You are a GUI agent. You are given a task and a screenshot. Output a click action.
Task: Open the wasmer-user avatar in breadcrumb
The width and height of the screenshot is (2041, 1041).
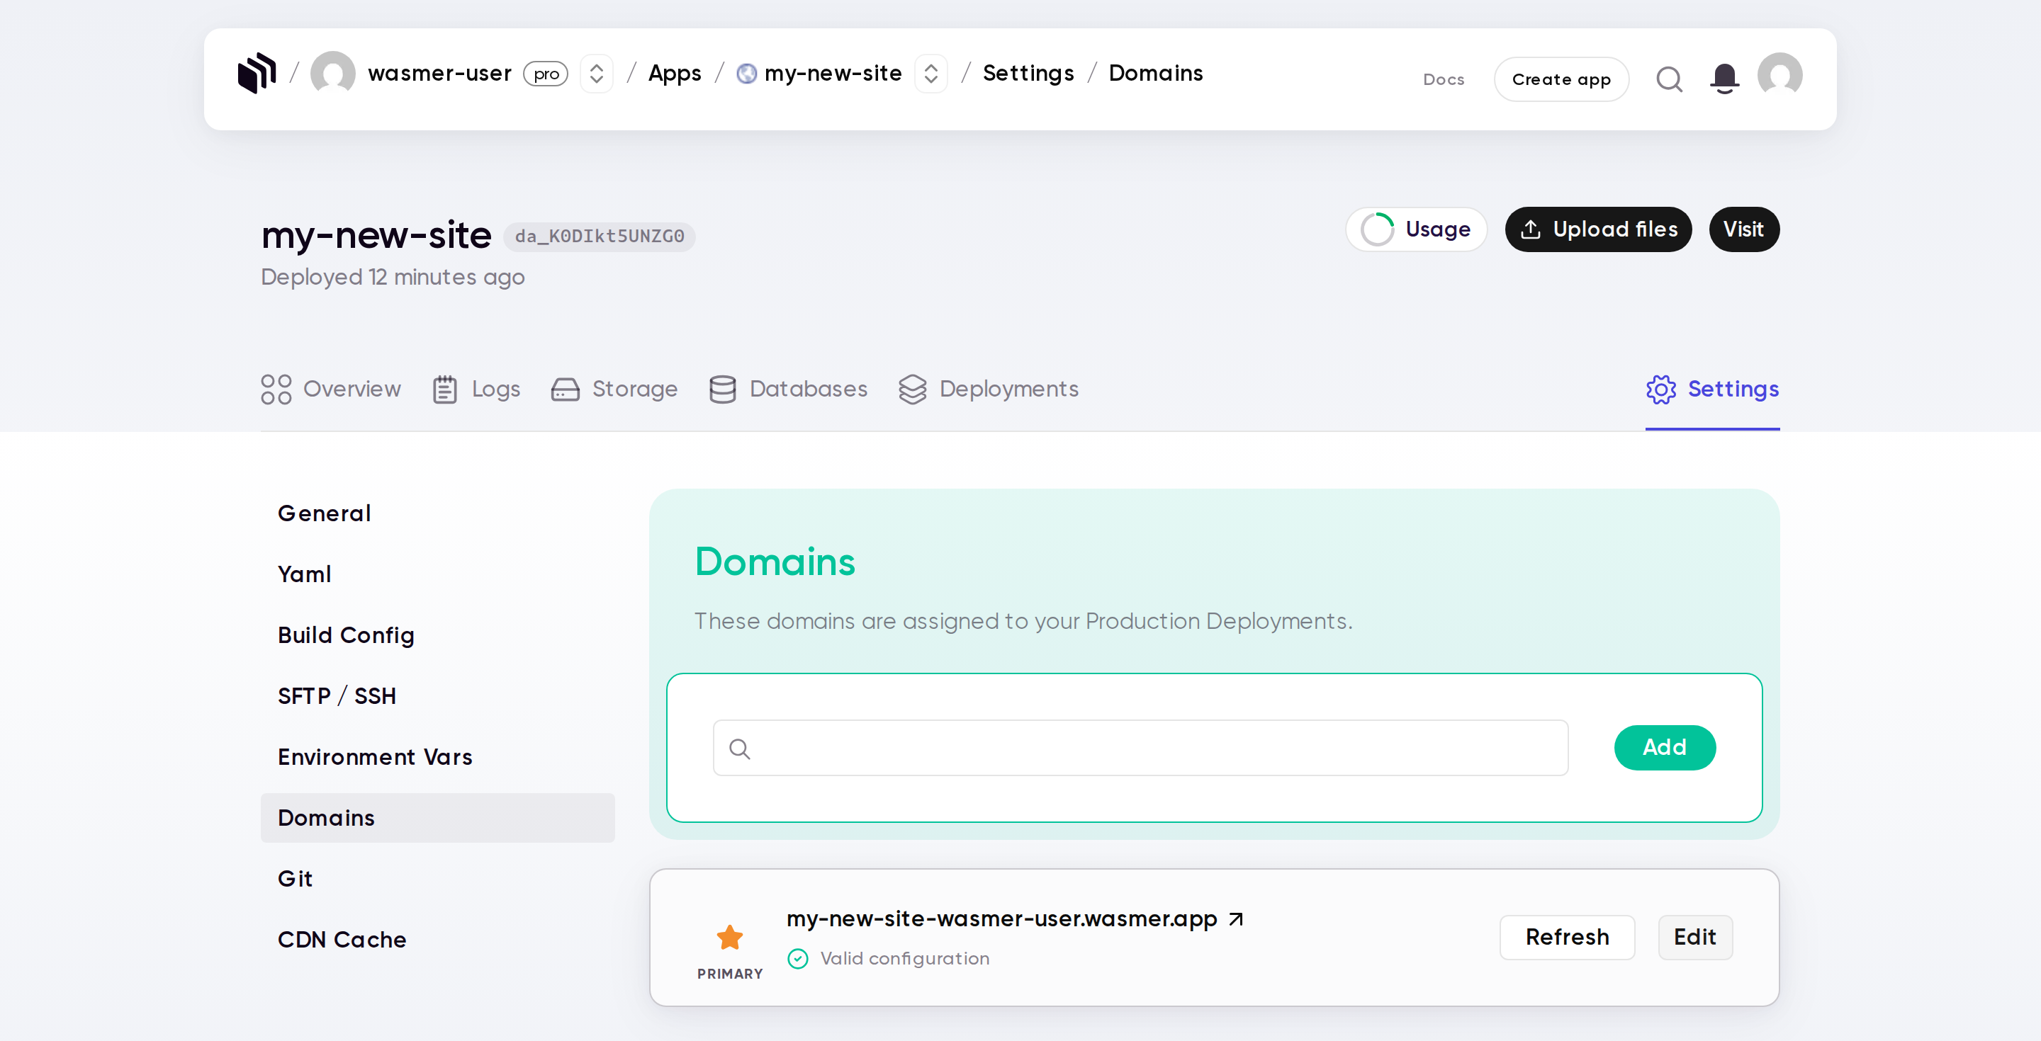coord(333,74)
